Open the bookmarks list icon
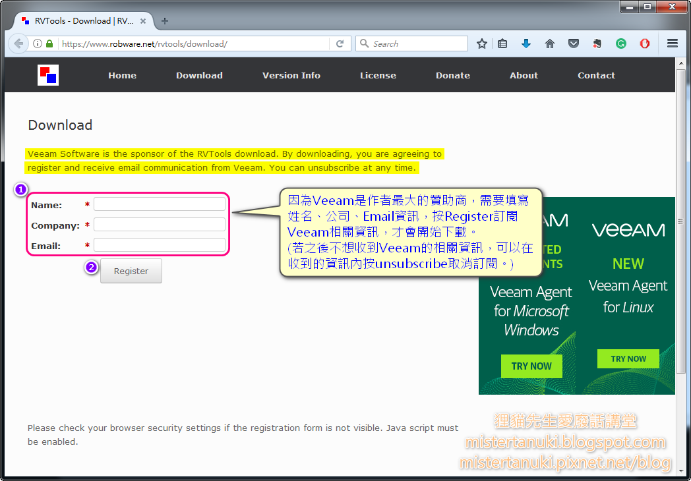691x481 pixels. coord(502,43)
